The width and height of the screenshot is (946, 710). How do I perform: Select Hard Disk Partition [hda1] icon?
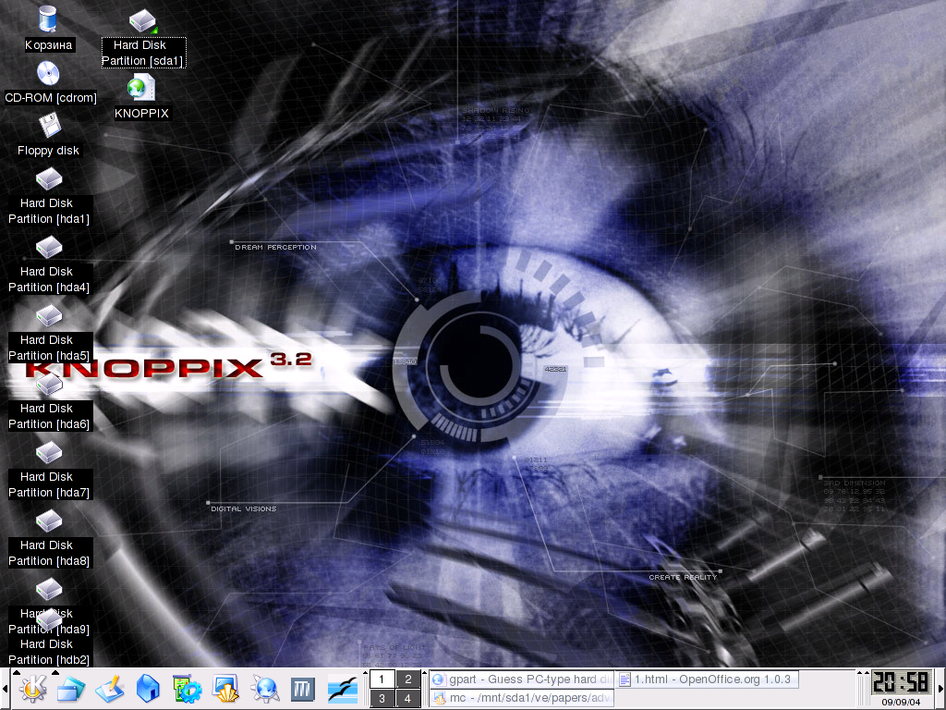pos(49,179)
